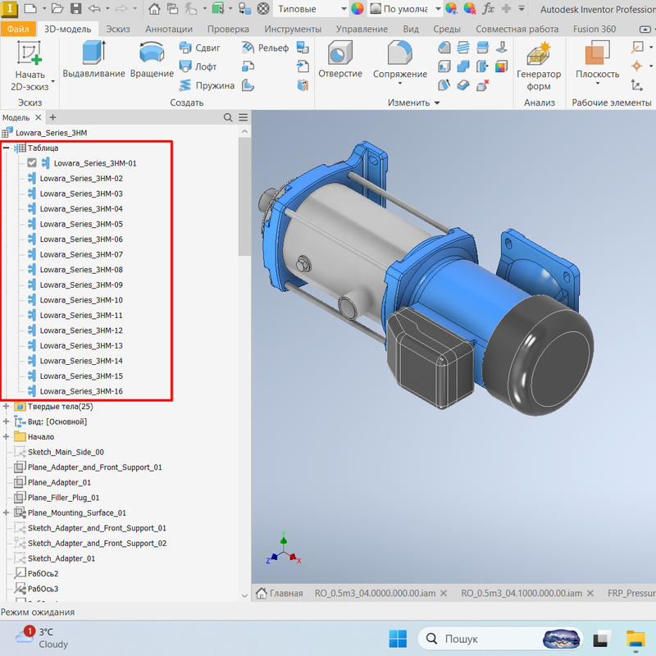Create a new document from toolbar
The height and width of the screenshot is (656, 656).
click(30, 9)
